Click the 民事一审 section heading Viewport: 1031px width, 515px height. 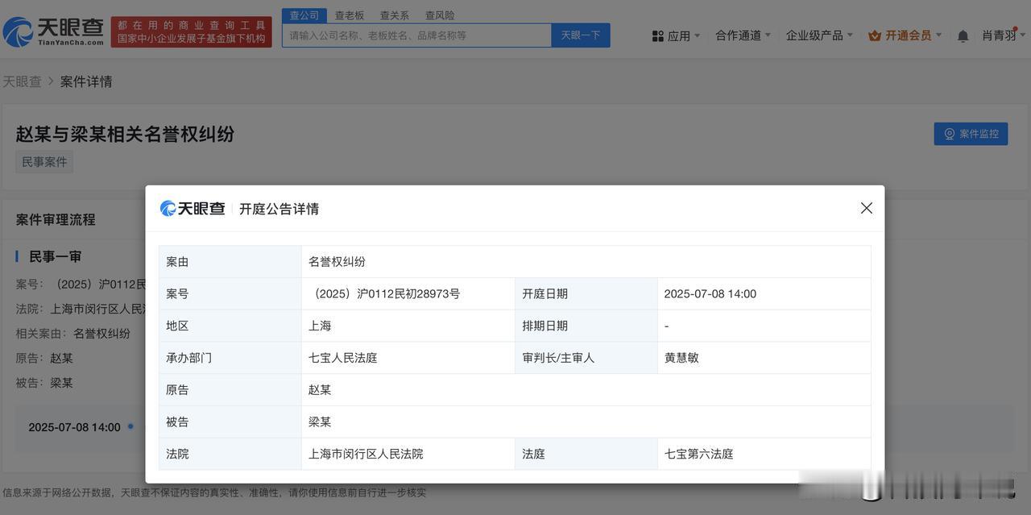(x=55, y=256)
